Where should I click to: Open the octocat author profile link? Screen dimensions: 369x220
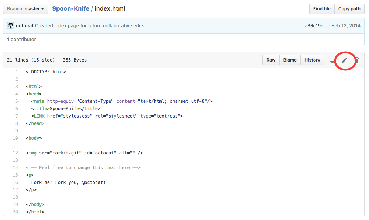tap(25, 26)
